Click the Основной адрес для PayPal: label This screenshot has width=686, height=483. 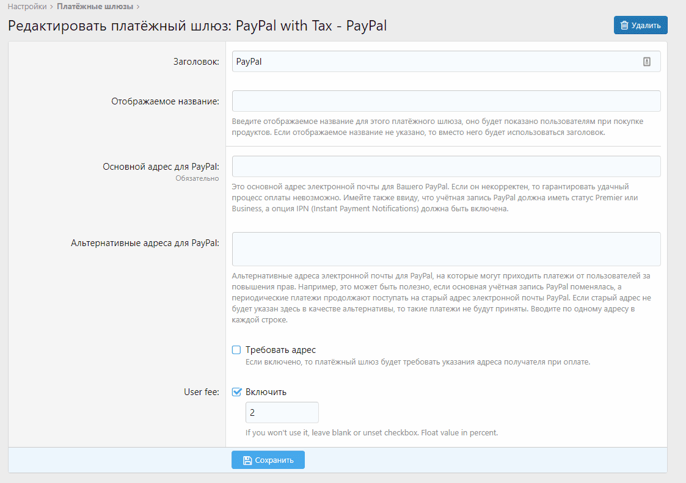pos(161,166)
